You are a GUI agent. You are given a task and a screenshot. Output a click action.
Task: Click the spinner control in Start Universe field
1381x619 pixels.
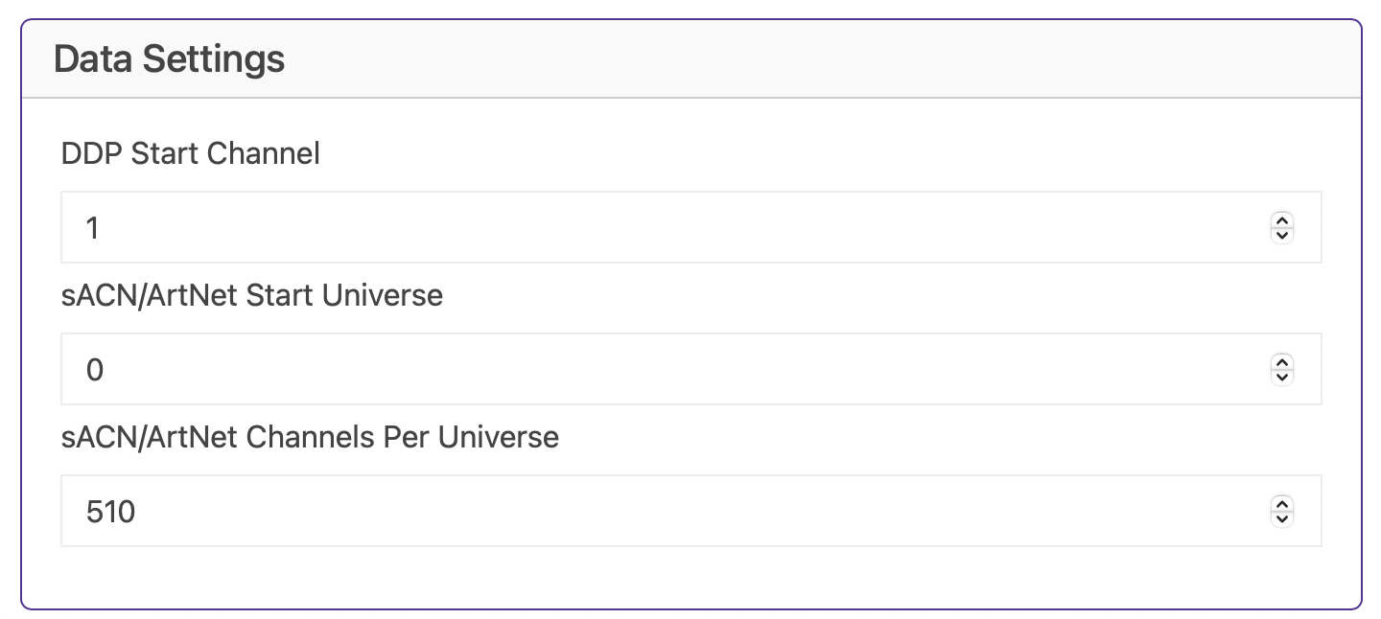pyautogui.click(x=1282, y=369)
